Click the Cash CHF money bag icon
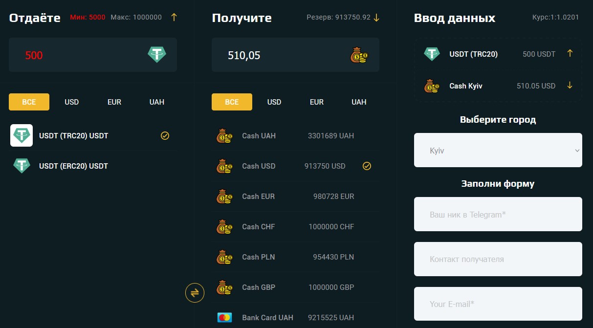Image resolution: width=593 pixels, height=328 pixels. (224, 227)
